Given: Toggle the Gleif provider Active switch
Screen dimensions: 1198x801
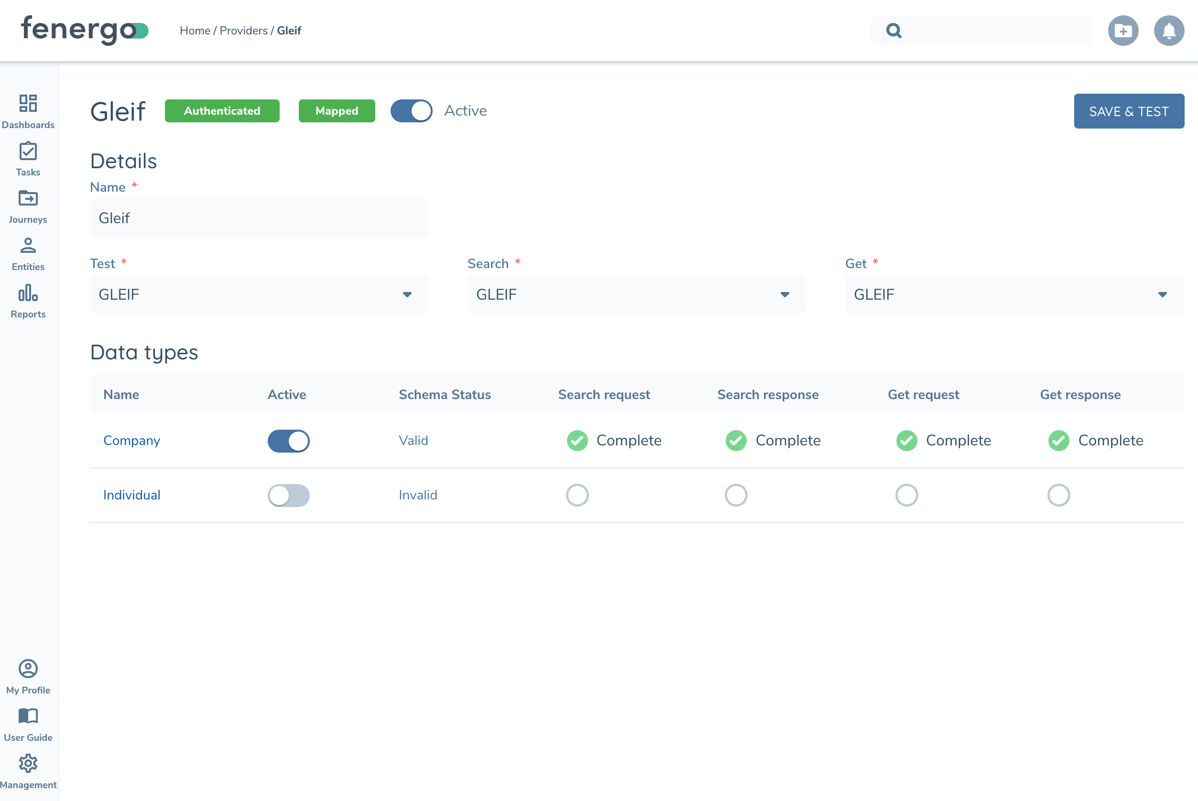Looking at the screenshot, I should point(411,111).
